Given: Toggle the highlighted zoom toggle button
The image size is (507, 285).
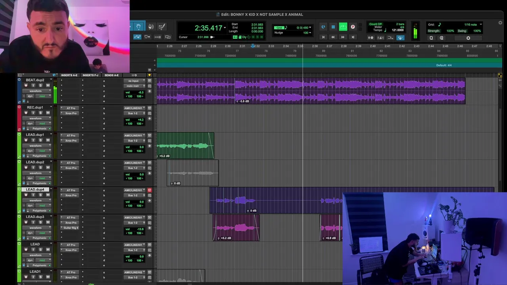Looking at the screenshot, I should (137, 37).
